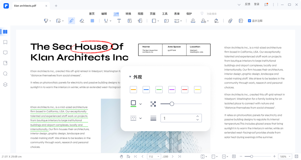Open the border color dropdown arrow

(141, 104)
